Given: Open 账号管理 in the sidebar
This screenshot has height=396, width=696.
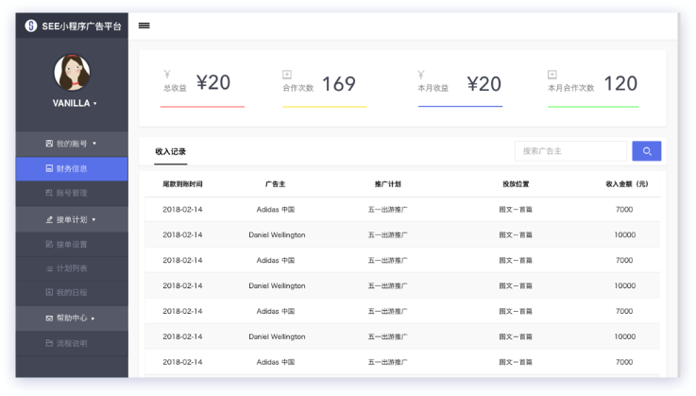Looking at the screenshot, I should [x=72, y=194].
